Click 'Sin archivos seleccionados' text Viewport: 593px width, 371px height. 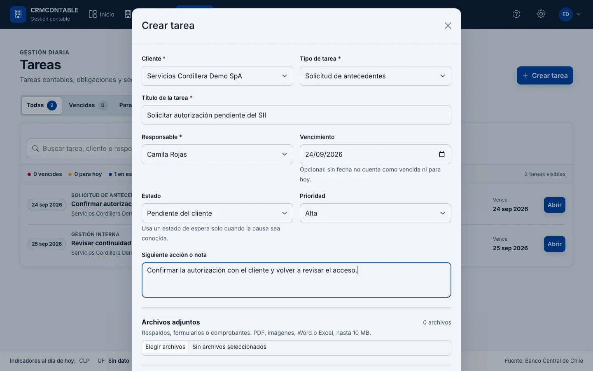[x=229, y=347]
